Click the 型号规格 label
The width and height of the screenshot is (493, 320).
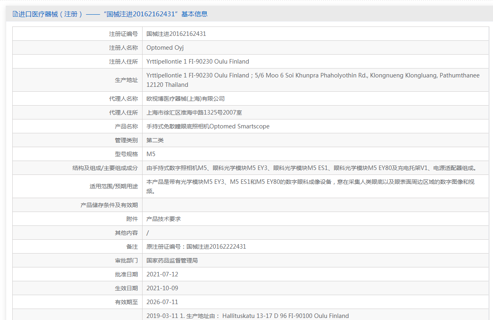point(126,154)
